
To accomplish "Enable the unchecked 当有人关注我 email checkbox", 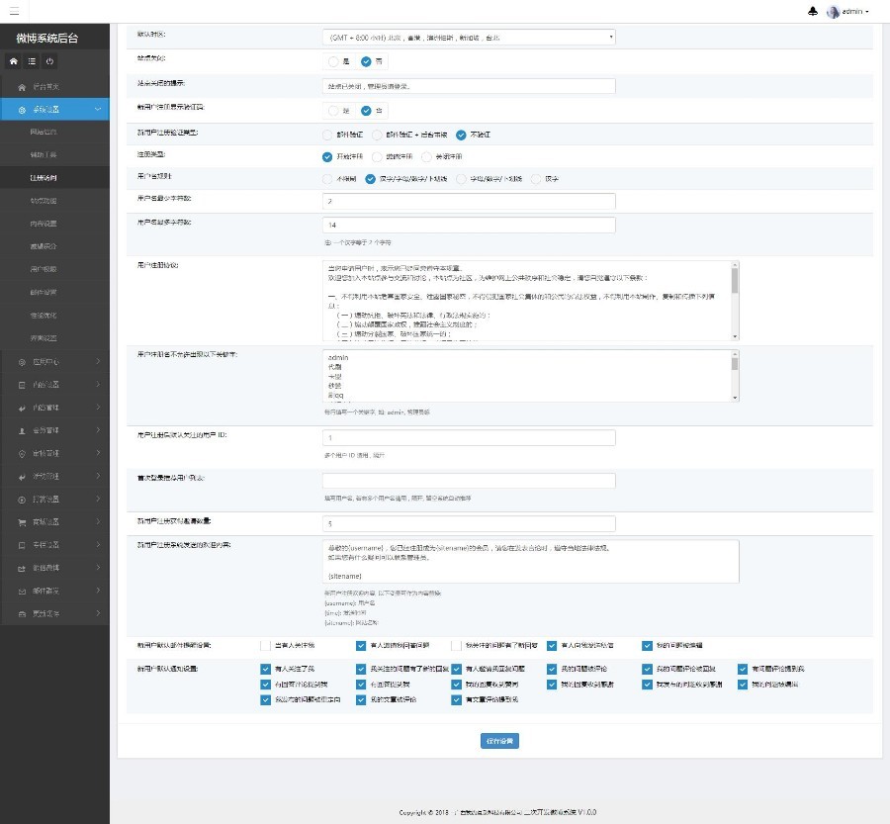I will (264, 646).
